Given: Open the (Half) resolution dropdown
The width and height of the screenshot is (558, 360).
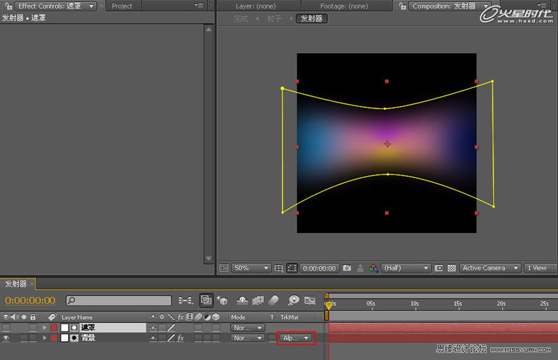Looking at the screenshot, I should pyautogui.click(x=406, y=268).
